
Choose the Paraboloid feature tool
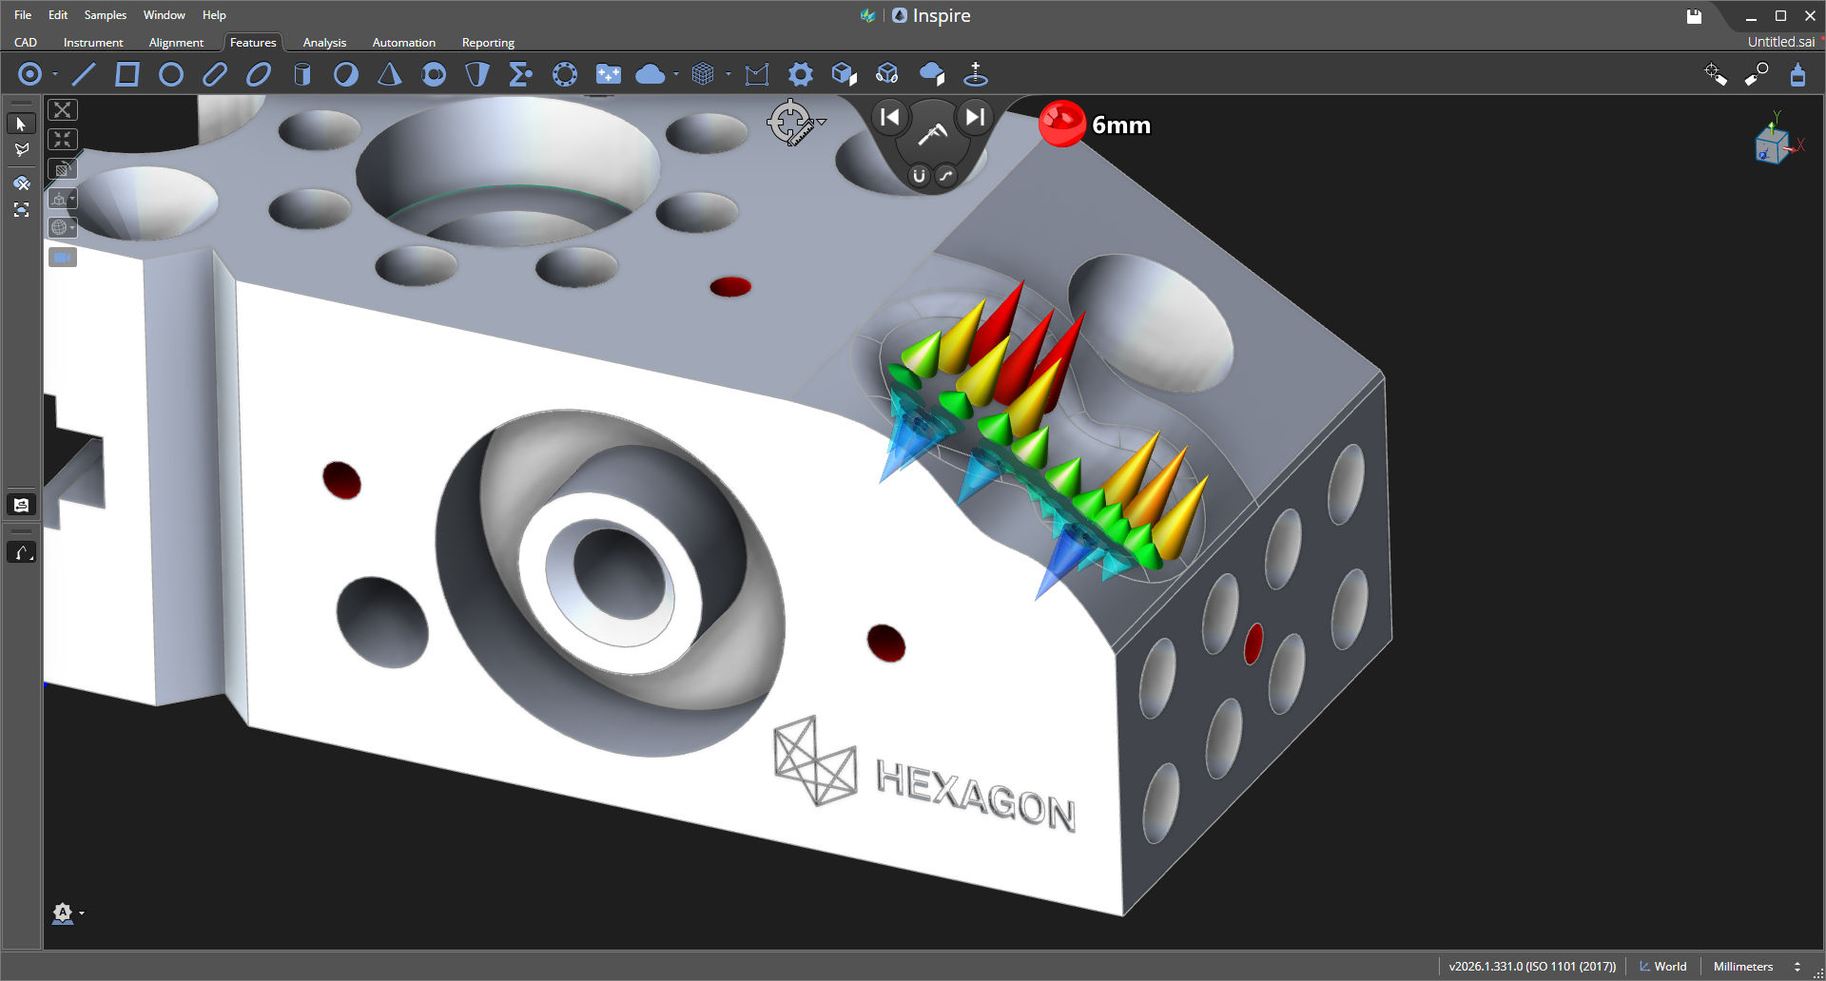477,74
